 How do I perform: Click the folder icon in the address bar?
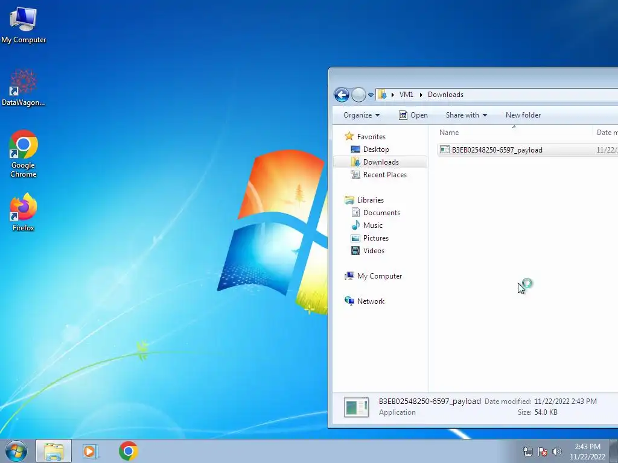pyautogui.click(x=382, y=95)
